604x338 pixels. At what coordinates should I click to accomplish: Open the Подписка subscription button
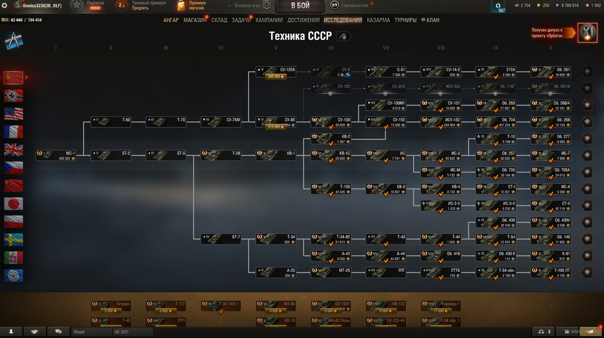(x=95, y=5)
